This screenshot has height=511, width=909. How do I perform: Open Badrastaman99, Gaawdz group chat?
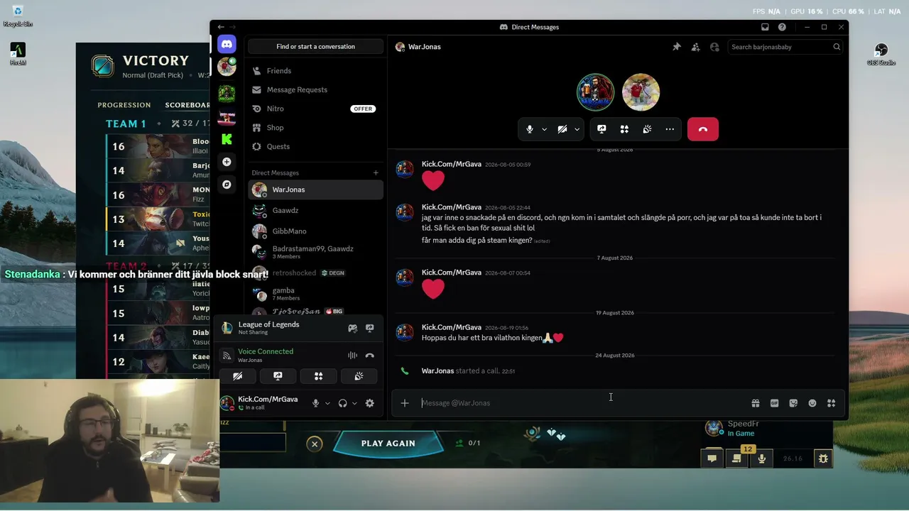(315, 252)
